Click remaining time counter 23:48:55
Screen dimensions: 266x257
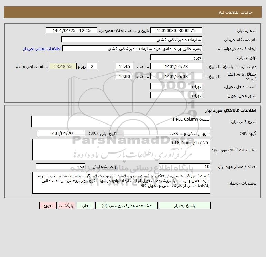(63, 67)
